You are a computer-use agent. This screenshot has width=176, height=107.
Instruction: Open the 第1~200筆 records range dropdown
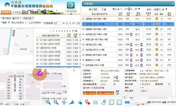coord(97,9)
